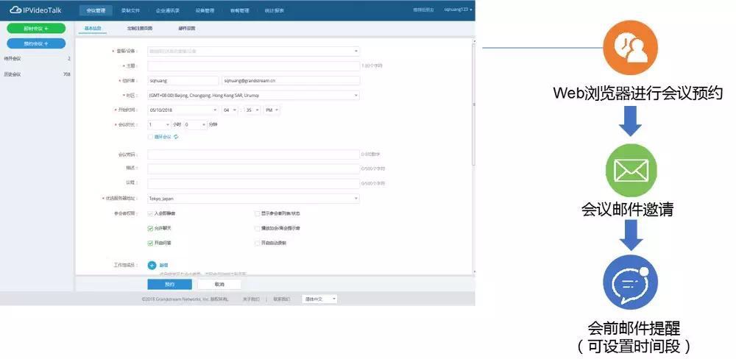Open the duration hours dropdown showing 1
This screenshot has width=736, height=359.
[x=159, y=125]
